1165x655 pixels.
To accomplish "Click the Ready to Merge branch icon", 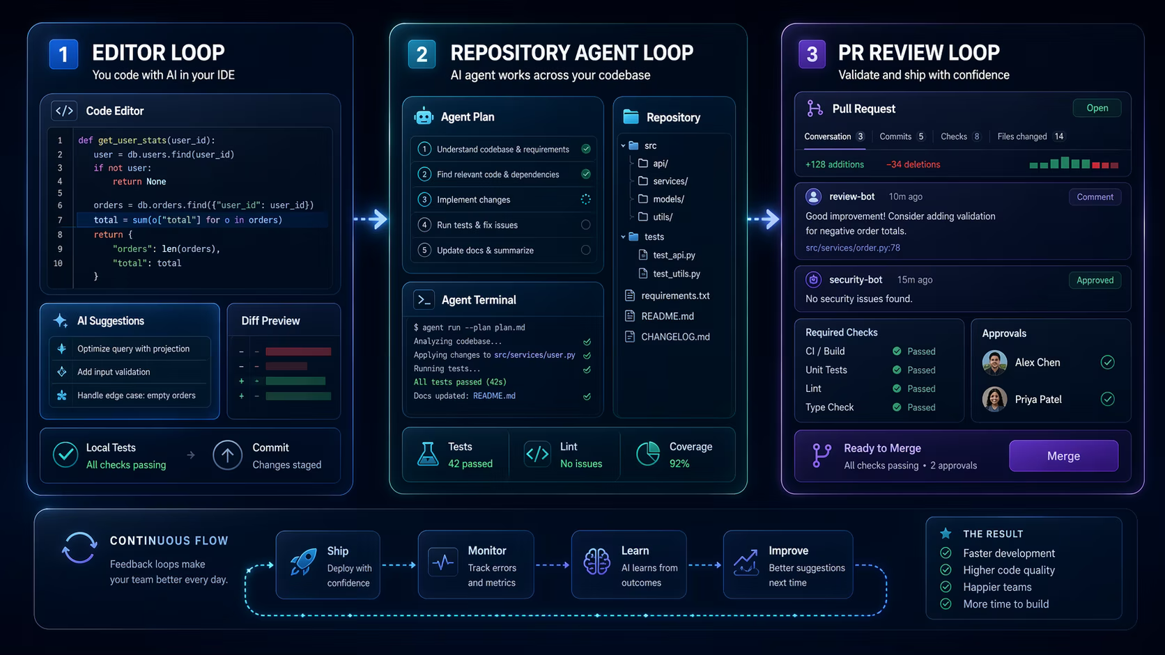I will (x=821, y=455).
